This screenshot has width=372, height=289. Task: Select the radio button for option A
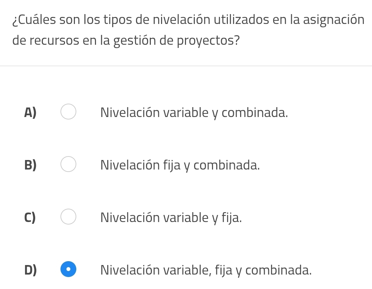(68, 112)
